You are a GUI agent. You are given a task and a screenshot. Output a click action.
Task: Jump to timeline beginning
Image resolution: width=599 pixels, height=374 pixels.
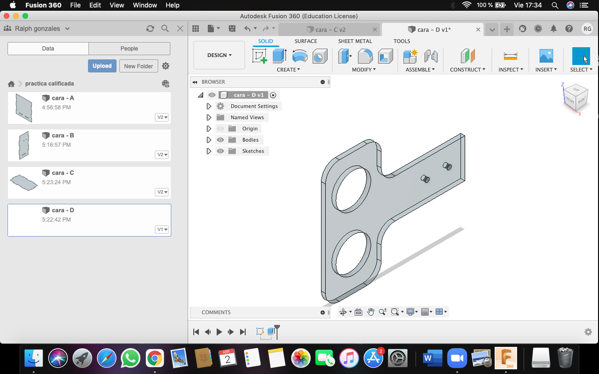(196, 332)
